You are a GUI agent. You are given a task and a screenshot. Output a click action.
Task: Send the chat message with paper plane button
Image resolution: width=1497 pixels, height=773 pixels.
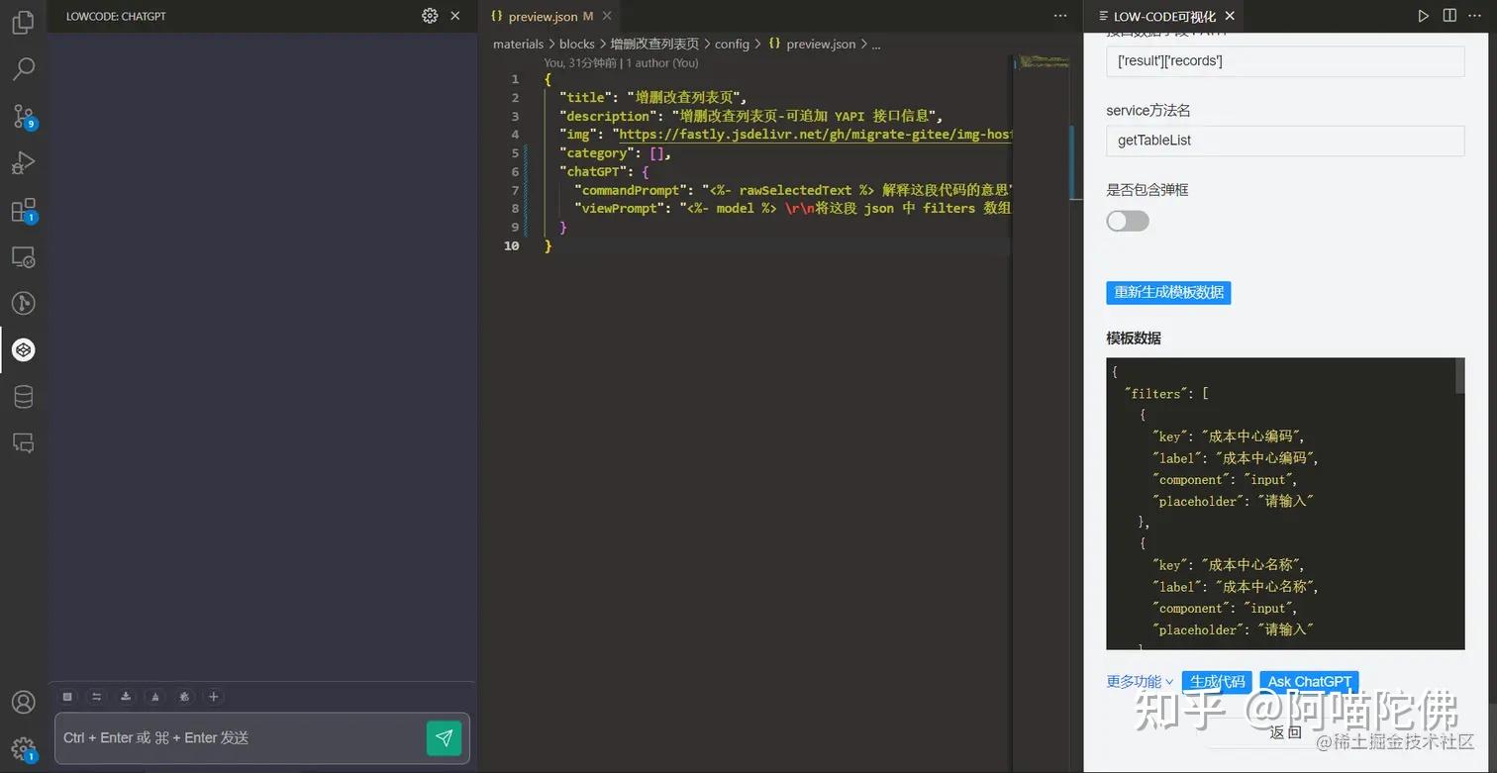click(x=444, y=738)
